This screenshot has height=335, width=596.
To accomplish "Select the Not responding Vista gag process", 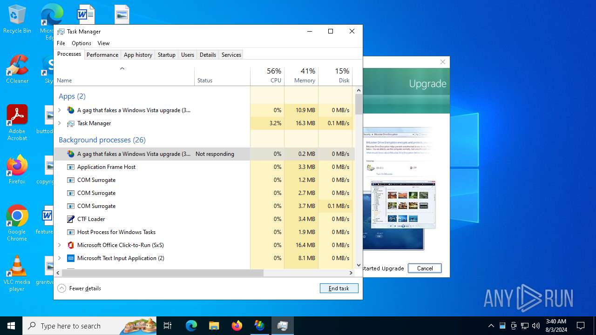I will coord(204,154).
